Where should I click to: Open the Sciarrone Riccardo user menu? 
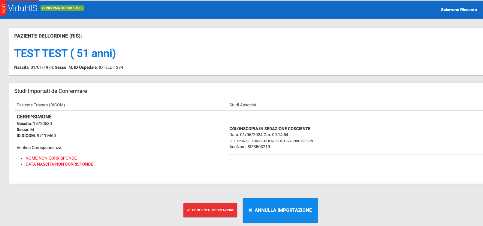(x=458, y=10)
